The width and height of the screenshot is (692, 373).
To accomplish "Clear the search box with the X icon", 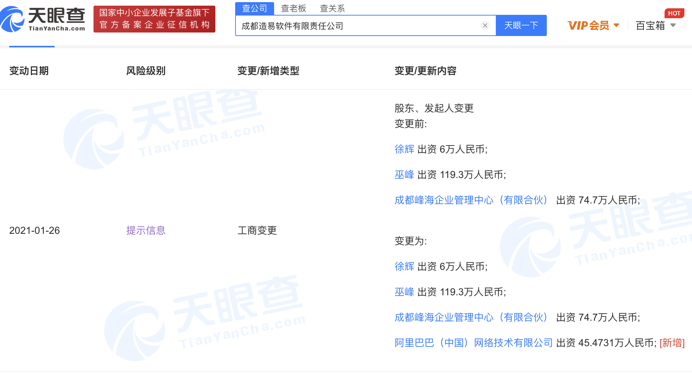I will 485,25.
